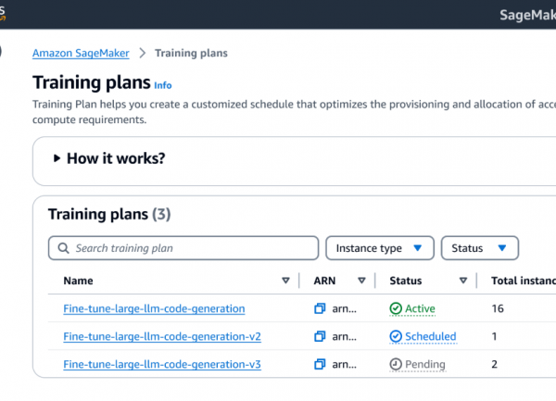
Task: Click the breadcrumb chevron separator
Action: click(x=142, y=53)
